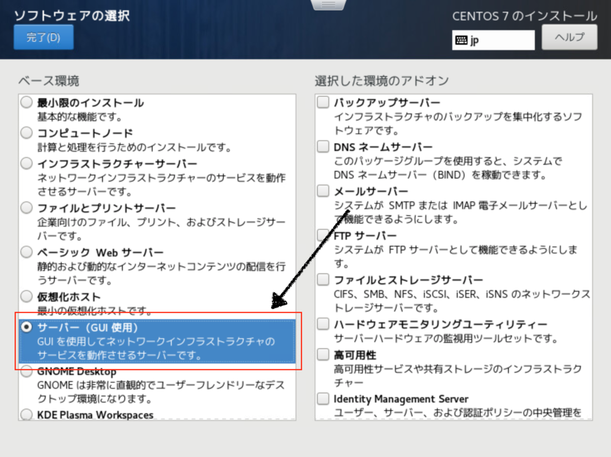Check ファイルとストレージサーバー add-on
611x457 pixels.
[323, 280]
